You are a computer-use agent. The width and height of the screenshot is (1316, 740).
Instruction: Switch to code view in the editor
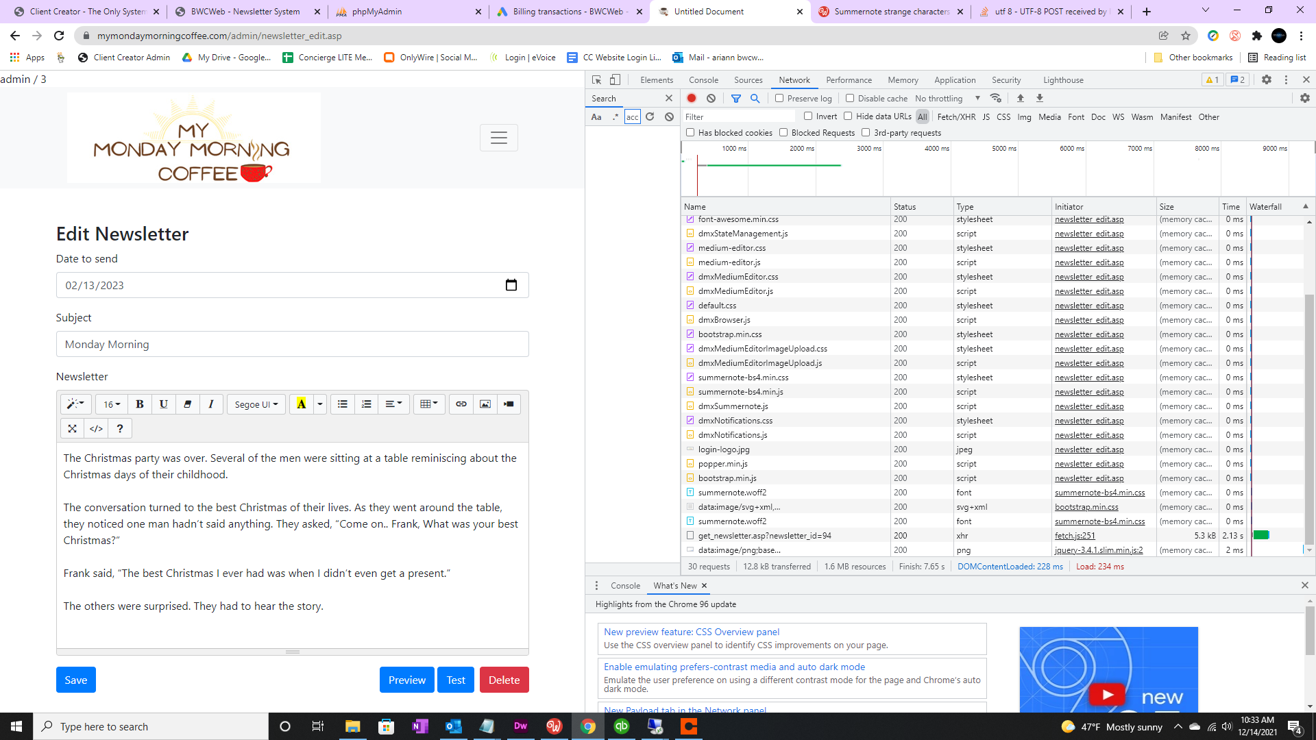click(96, 429)
